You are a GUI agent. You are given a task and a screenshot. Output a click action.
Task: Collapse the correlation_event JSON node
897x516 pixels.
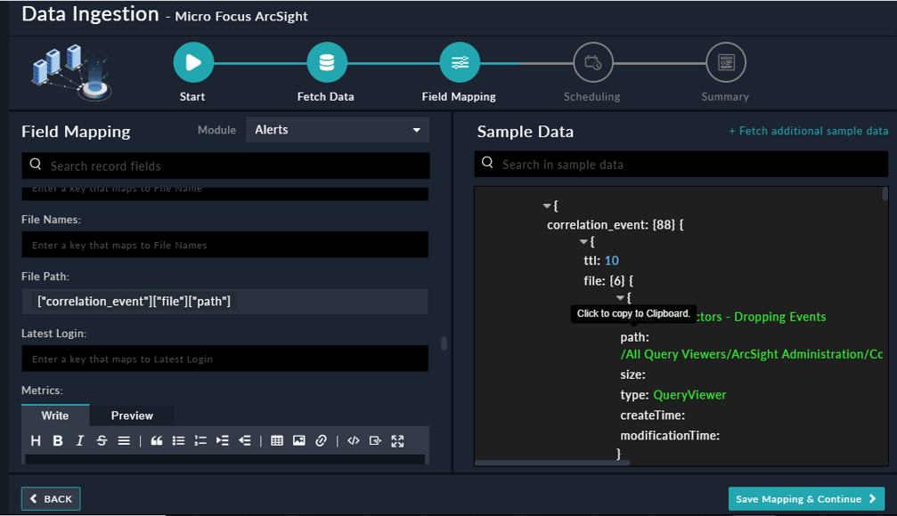coord(583,242)
